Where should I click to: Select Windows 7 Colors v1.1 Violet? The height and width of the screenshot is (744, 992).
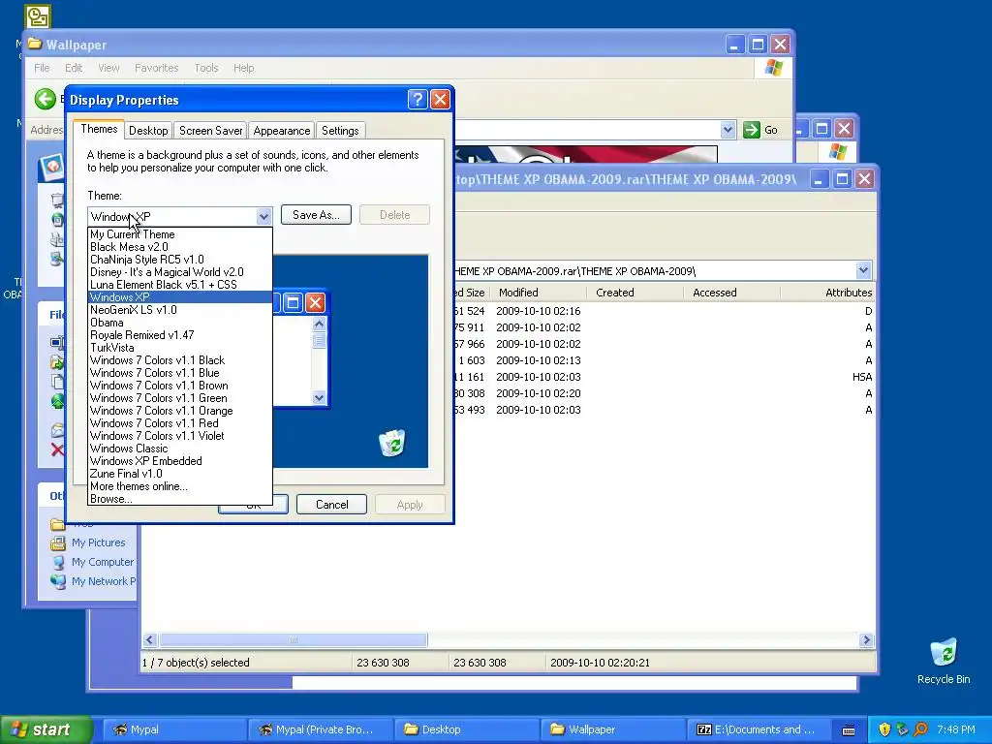click(179, 436)
